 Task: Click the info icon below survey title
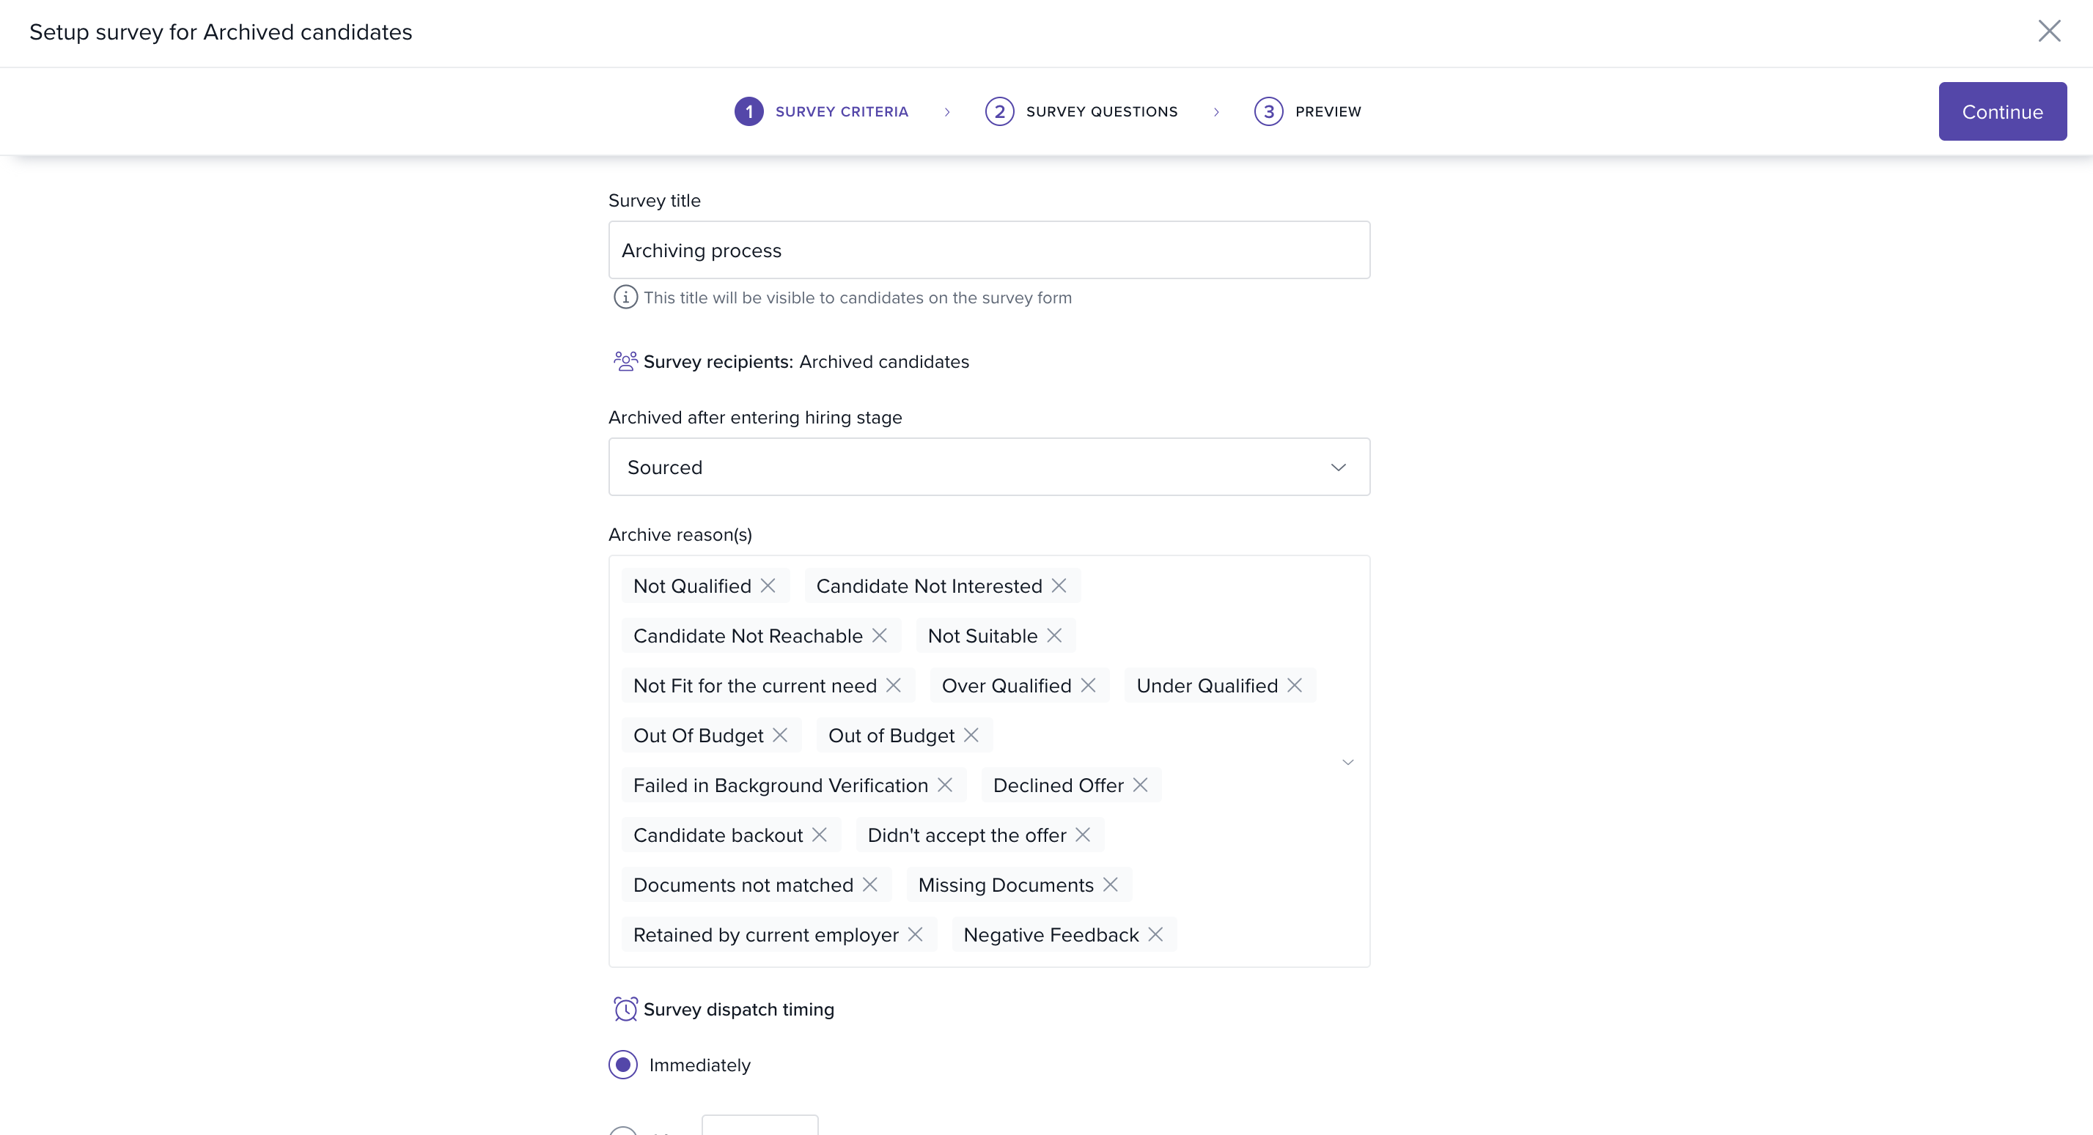(625, 297)
